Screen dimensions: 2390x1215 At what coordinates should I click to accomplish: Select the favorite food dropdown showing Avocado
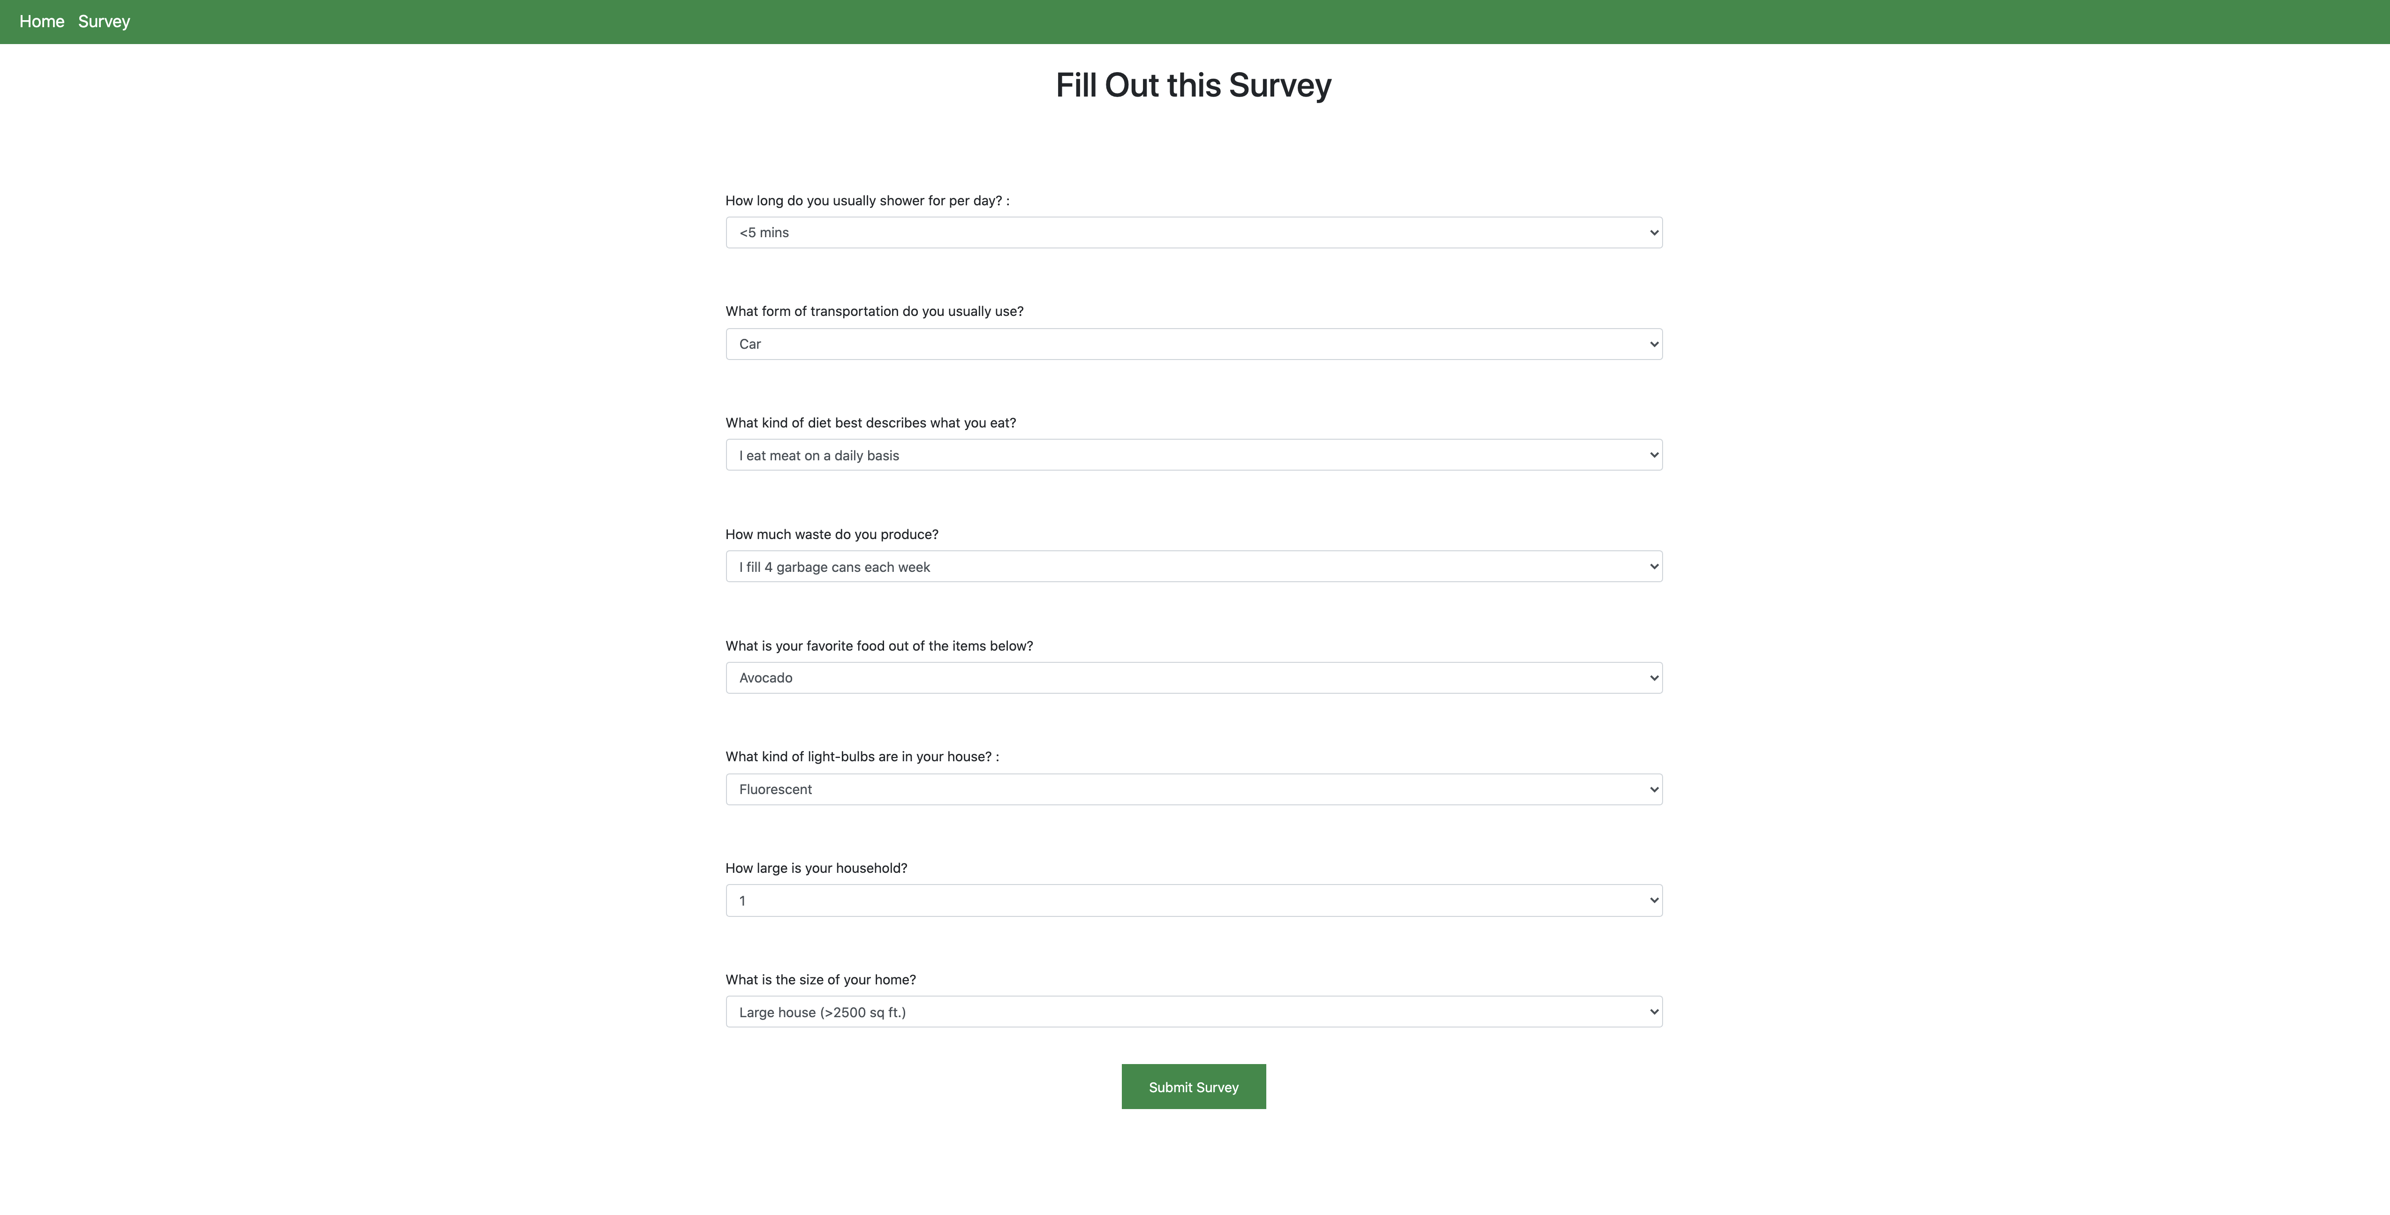[x=1193, y=678]
